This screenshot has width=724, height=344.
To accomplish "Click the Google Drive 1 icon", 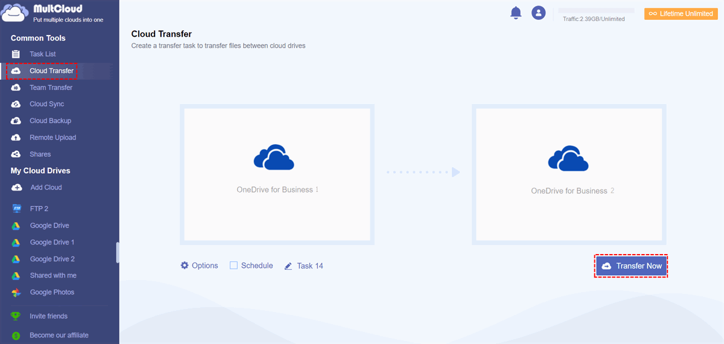I will [17, 243].
